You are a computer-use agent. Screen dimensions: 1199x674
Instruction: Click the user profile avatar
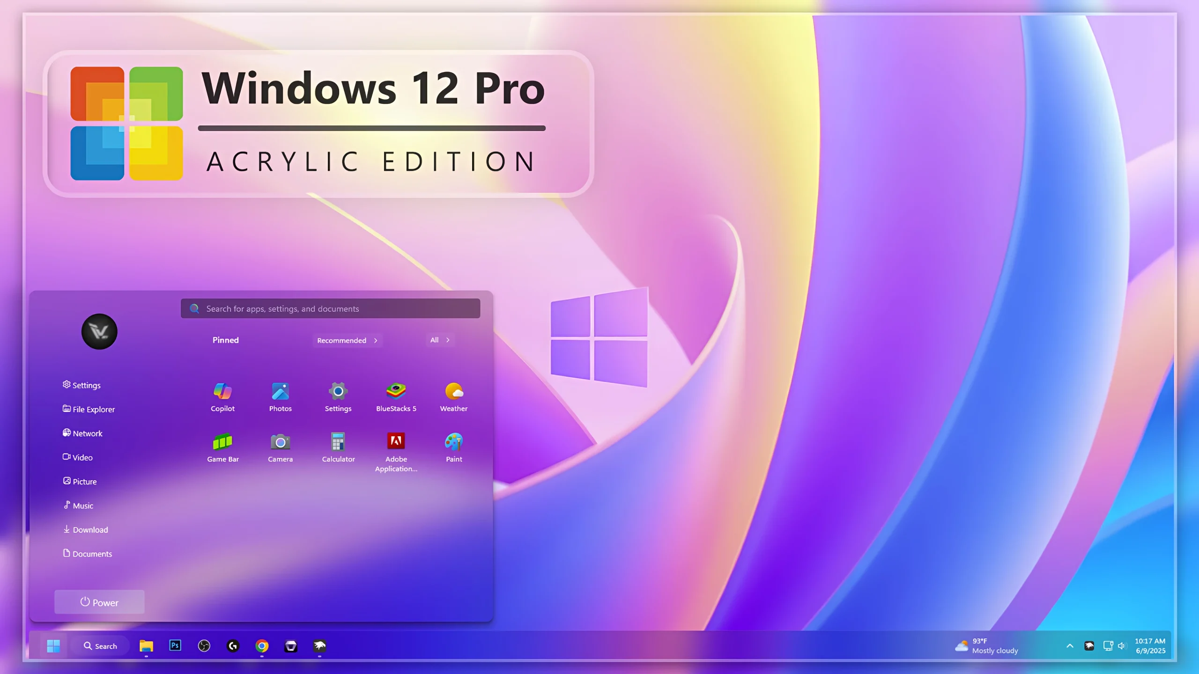pyautogui.click(x=99, y=331)
